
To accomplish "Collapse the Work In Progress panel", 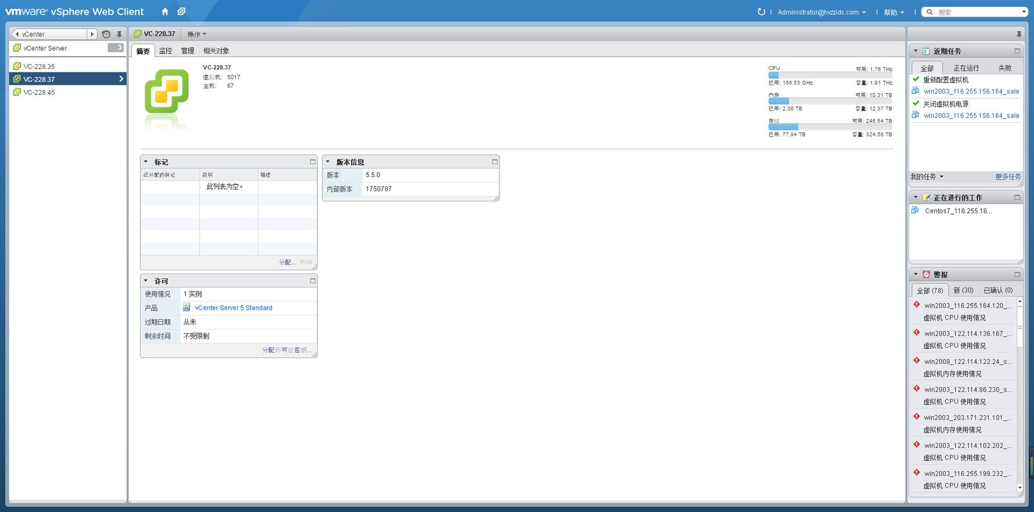I will 916,197.
